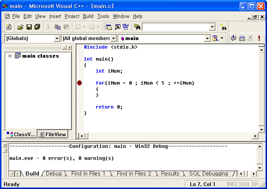The height and width of the screenshot is (189, 267).
Task: Click the New Text File toolbar icon
Action: point(9,27)
